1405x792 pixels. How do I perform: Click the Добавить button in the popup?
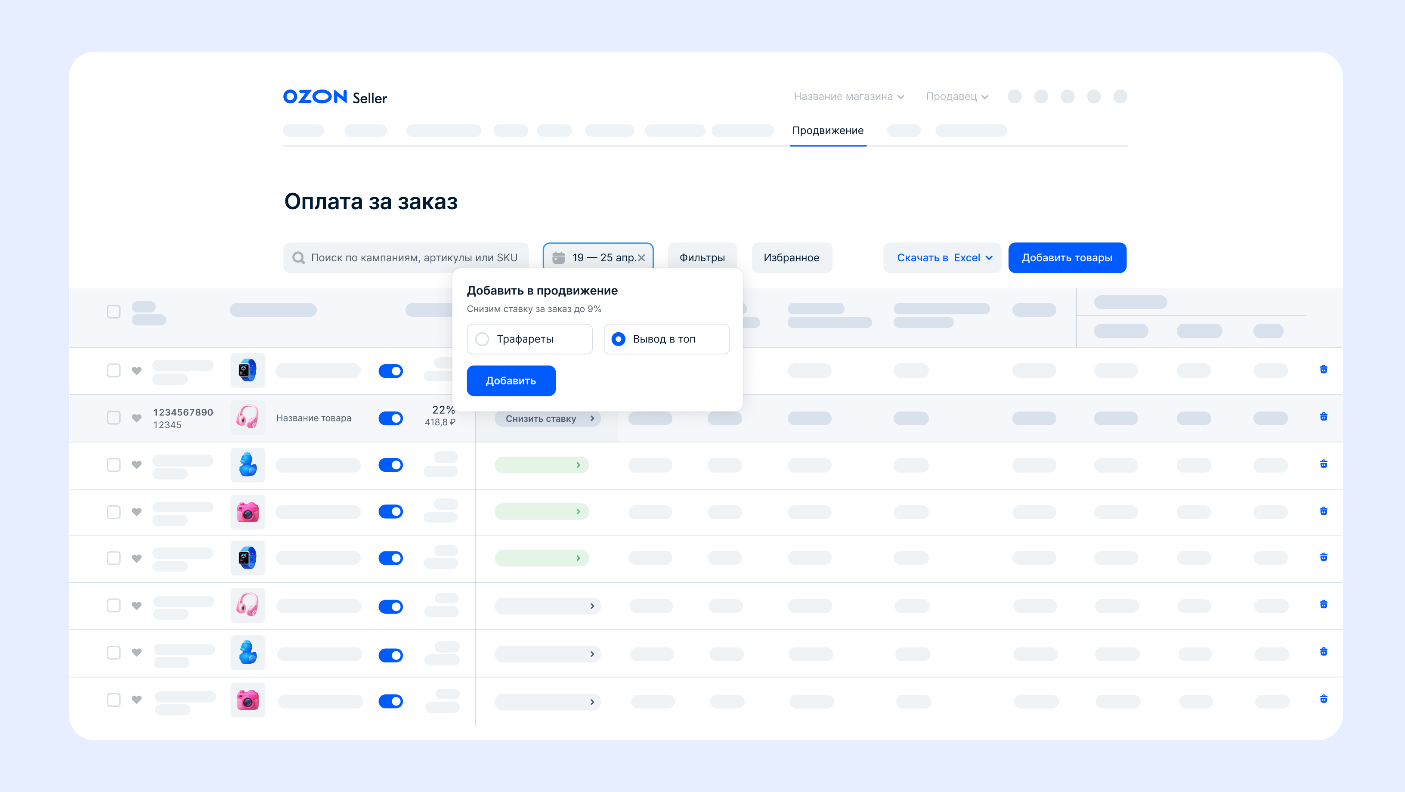[x=511, y=381]
